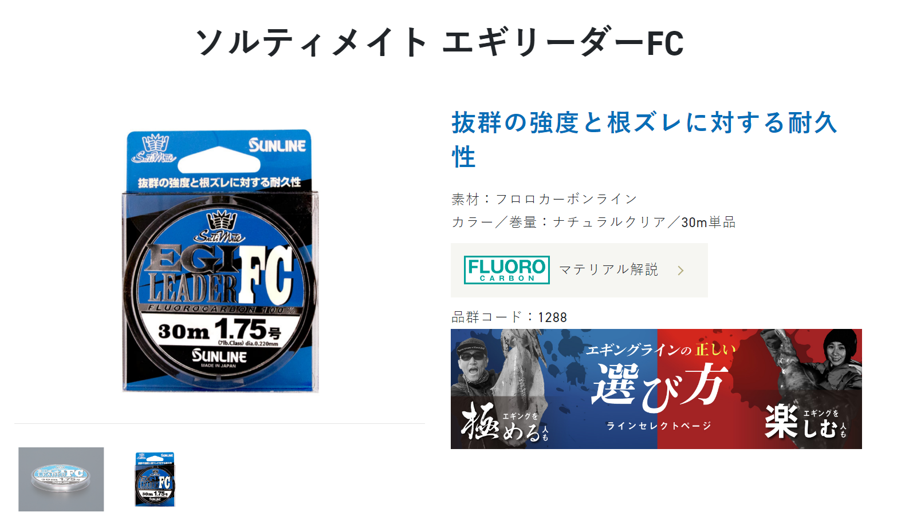Click the main EGI Leader FC package image
The height and width of the screenshot is (524, 905).
point(220,261)
